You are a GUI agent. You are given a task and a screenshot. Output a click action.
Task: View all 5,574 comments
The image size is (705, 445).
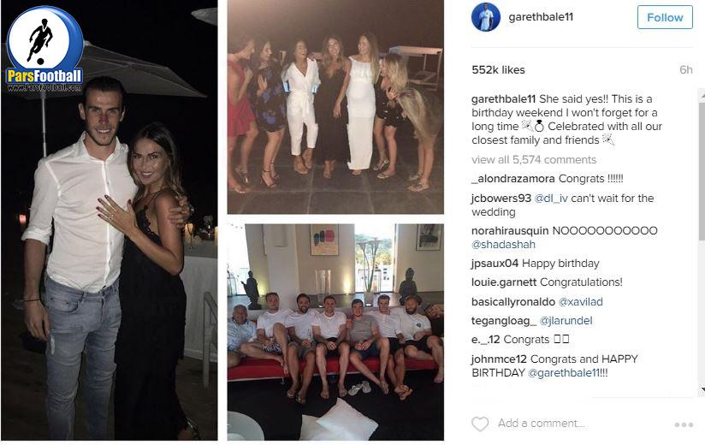[534, 159]
